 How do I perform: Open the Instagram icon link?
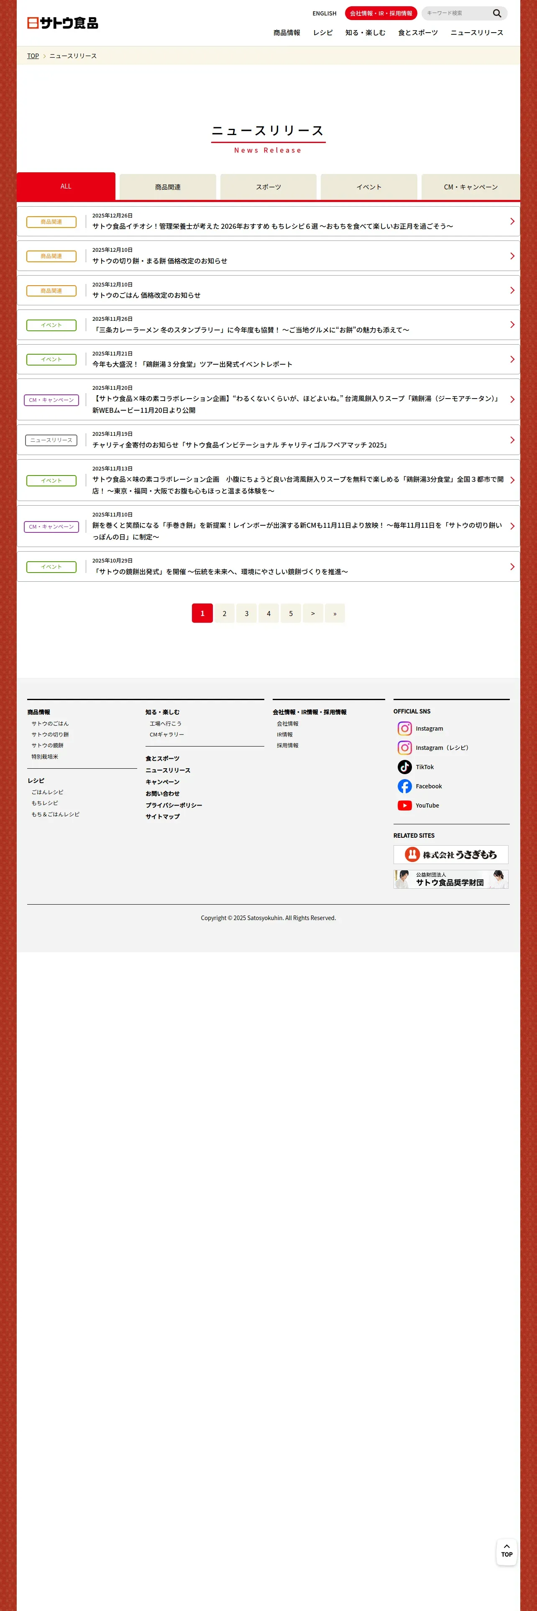[404, 729]
